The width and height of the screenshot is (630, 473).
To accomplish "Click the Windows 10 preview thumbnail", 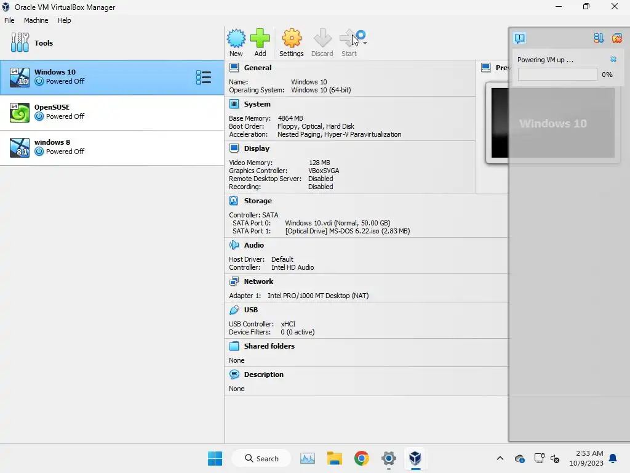I will [x=553, y=123].
